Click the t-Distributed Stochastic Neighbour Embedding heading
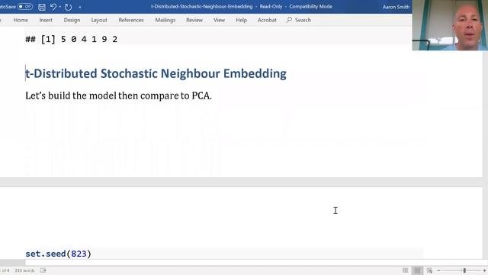 pyautogui.click(x=156, y=73)
